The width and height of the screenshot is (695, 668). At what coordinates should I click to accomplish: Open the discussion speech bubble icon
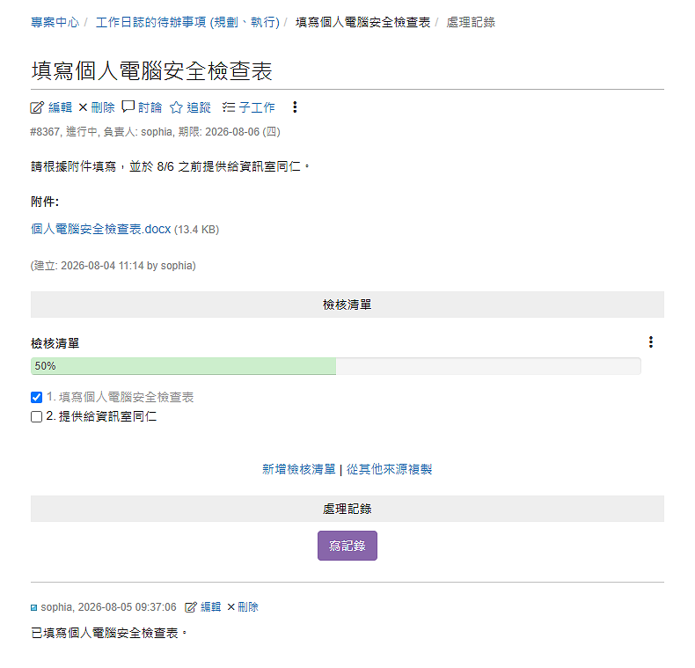point(128,106)
